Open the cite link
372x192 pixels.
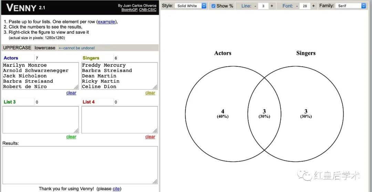click(x=116, y=189)
